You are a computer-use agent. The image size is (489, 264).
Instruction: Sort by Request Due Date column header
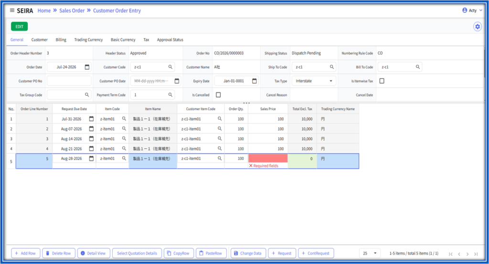tap(74, 109)
